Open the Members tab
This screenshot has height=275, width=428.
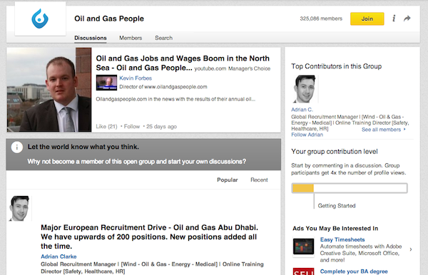coord(131,38)
